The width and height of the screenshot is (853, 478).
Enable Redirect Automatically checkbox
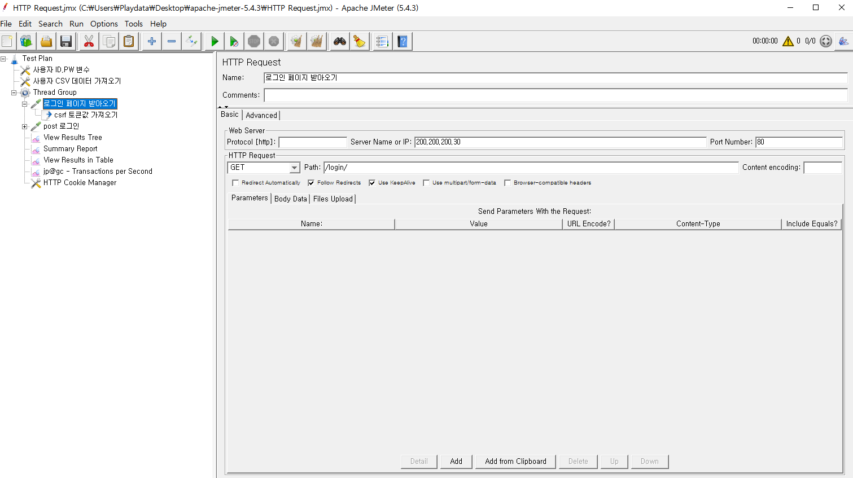[235, 183]
